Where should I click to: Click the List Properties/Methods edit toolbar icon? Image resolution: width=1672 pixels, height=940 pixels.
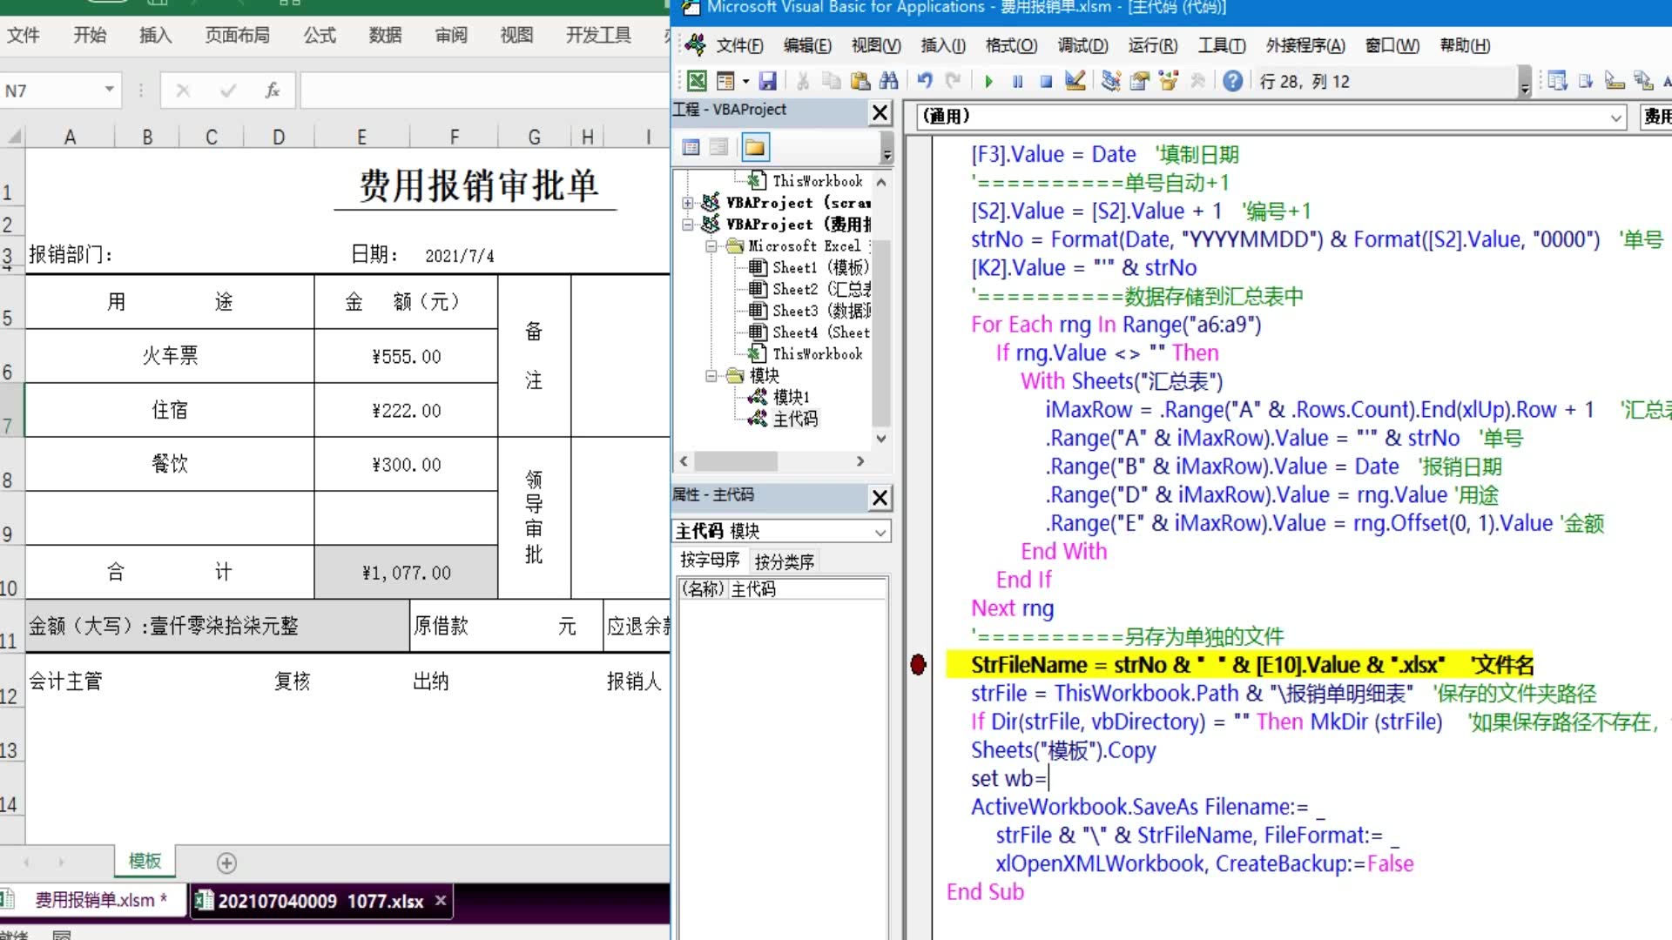(x=1558, y=81)
